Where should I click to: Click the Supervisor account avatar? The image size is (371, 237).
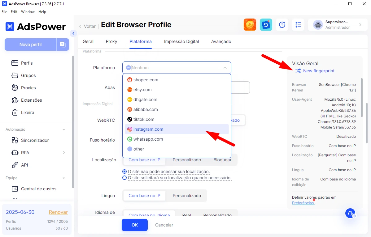[x=318, y=24]
